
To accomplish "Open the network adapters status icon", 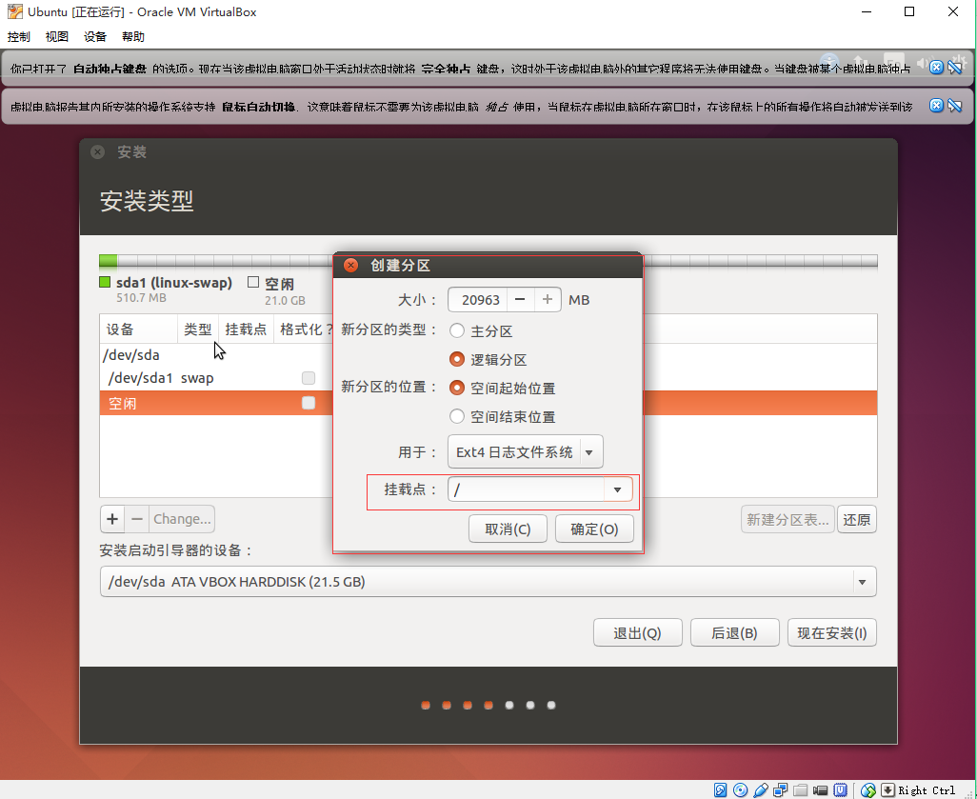I will click(780, 790).
